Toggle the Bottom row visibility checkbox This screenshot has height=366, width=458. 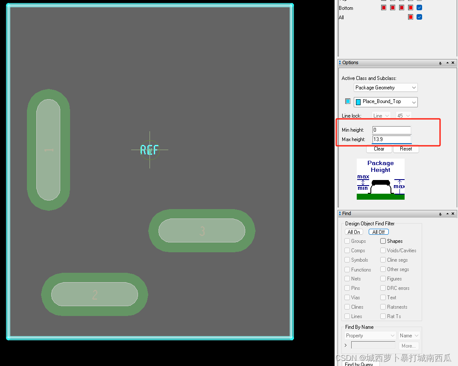pyautogui.click(x=419, y=8)
